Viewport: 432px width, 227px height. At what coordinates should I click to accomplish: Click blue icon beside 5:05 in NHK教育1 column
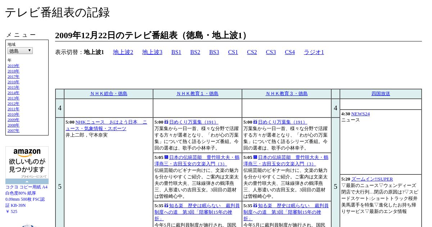[166, 157]
